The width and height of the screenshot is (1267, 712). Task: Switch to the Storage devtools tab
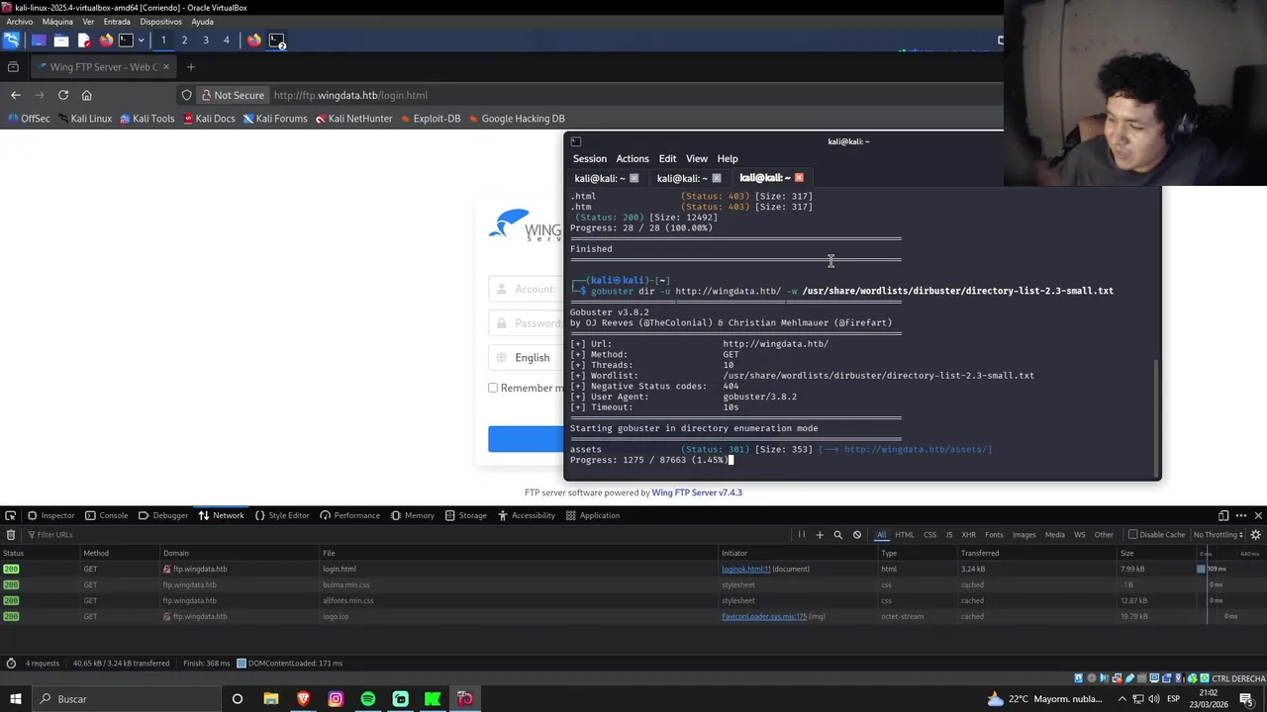(465, 515)
